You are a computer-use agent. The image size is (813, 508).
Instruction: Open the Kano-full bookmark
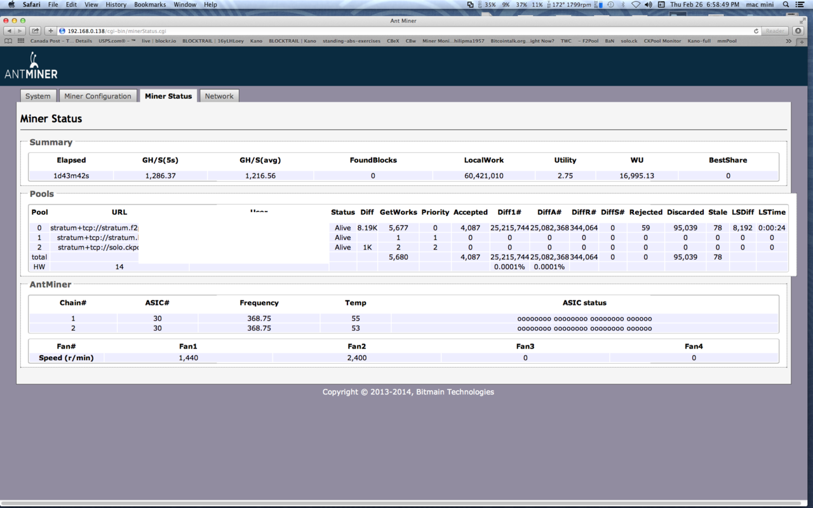tap(699, 41)
